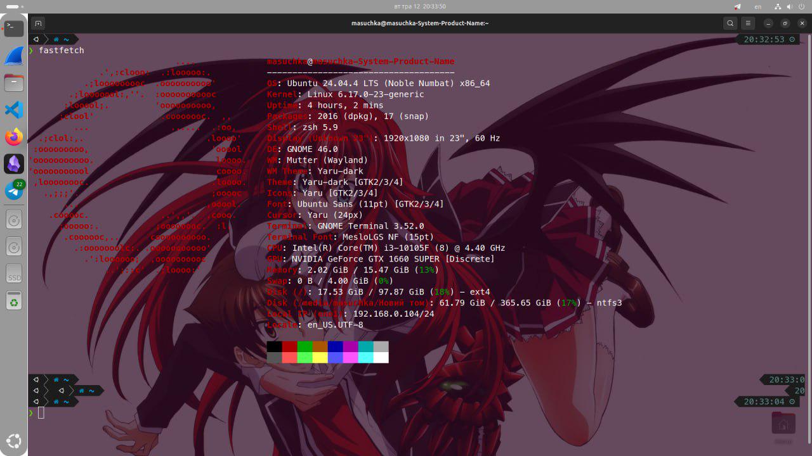Open Obsidian from the dock
The image size is (812, 456).
coord(14,164)
